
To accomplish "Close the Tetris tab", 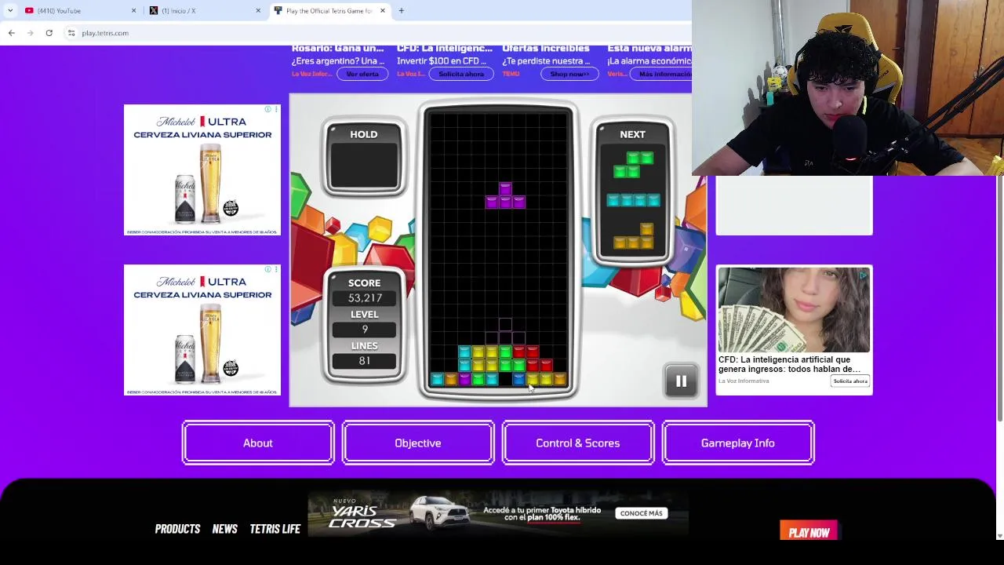I will click(383, 10).
